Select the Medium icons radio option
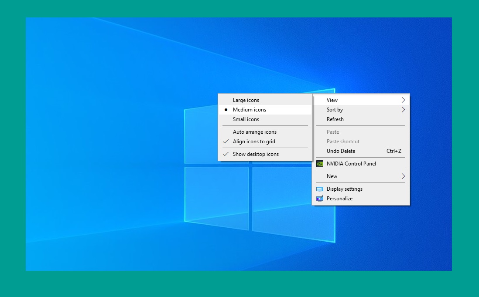 coord(265,110)
